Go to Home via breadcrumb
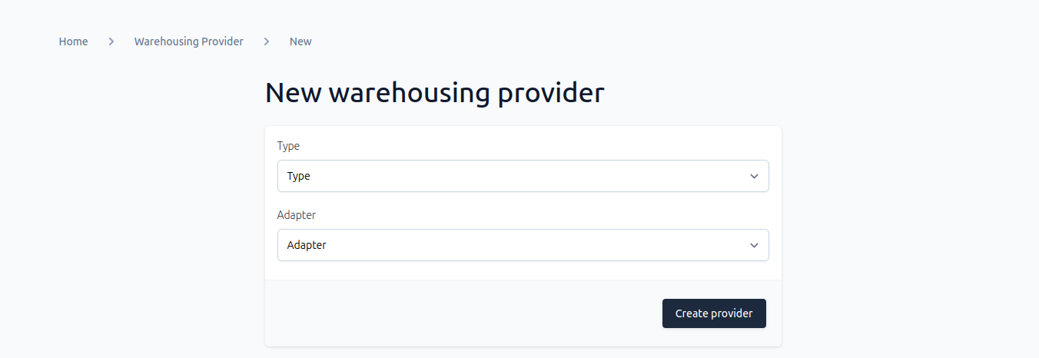This screenshot has width=1039, height=358. 73,41
